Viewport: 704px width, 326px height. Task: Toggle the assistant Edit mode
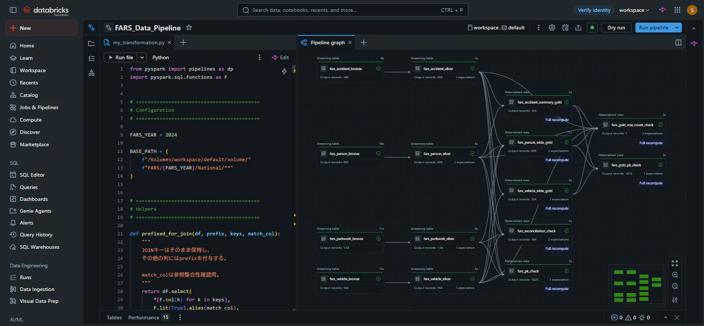(x=280, y=58)
